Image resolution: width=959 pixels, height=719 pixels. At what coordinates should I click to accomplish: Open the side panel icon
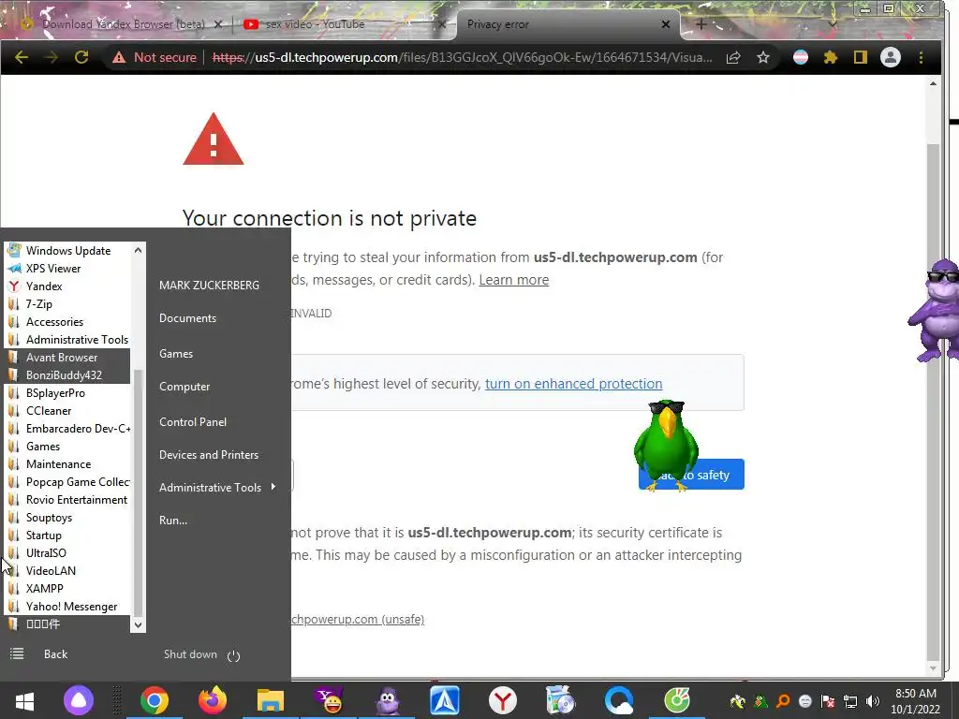coord(861,57)
